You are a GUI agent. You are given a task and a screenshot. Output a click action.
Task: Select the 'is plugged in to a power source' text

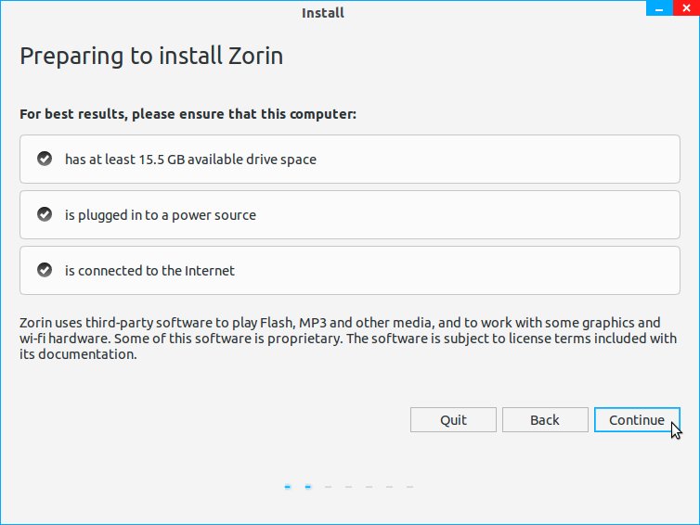coord(160,215)
